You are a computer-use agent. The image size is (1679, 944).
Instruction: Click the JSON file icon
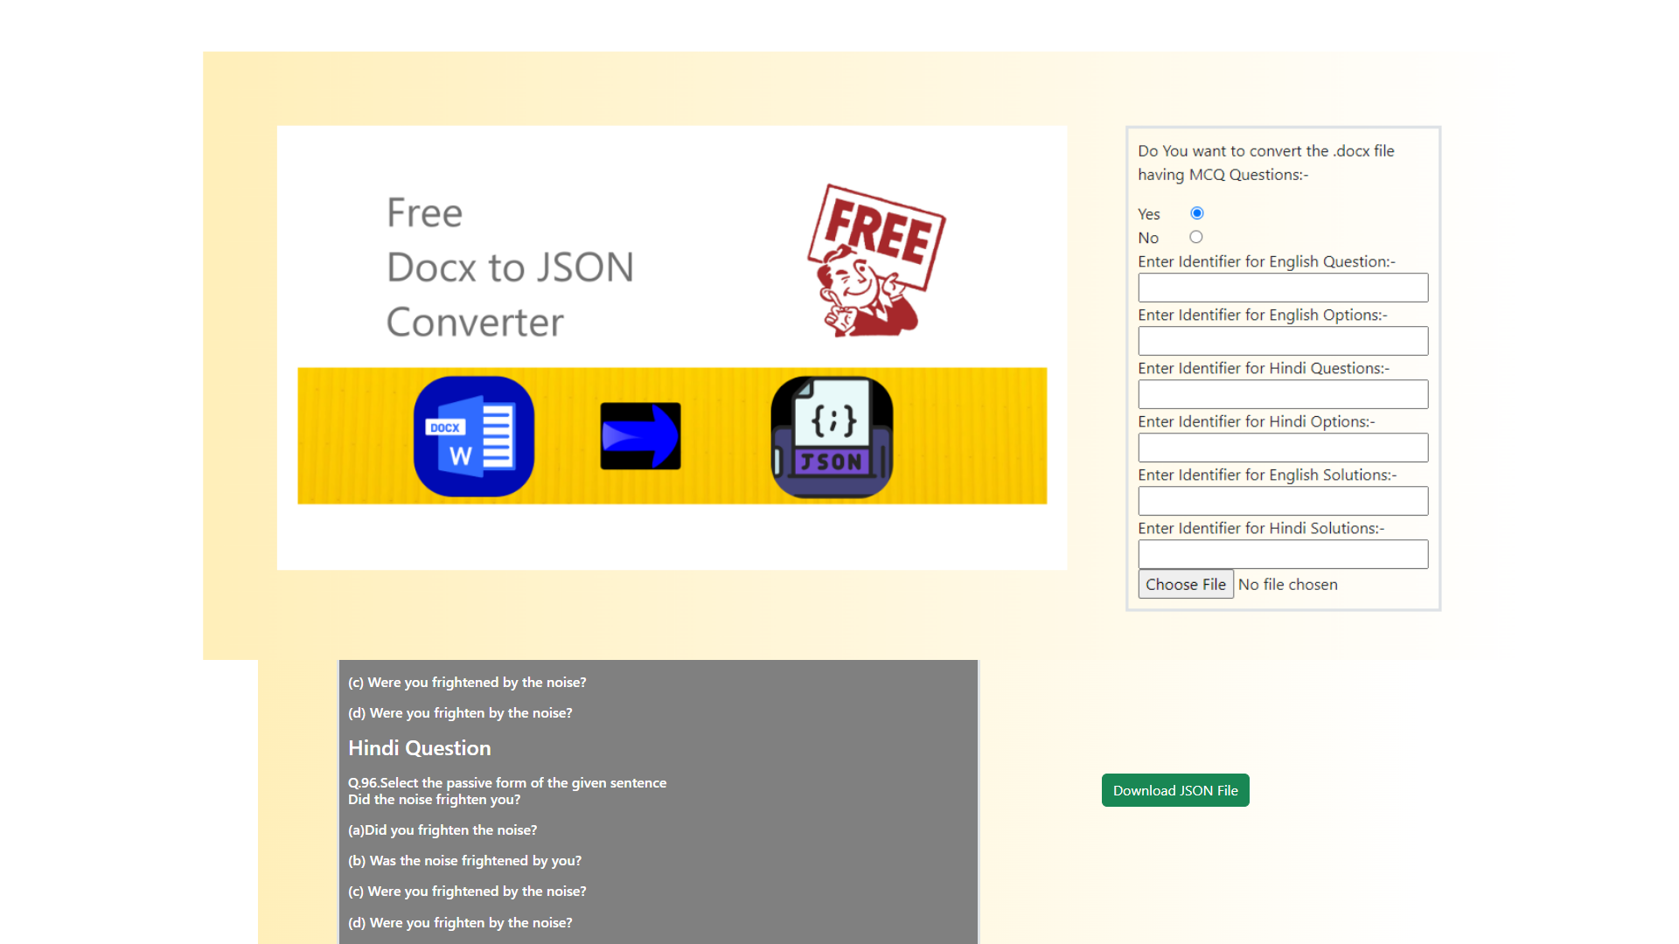[x=832, y=436]
